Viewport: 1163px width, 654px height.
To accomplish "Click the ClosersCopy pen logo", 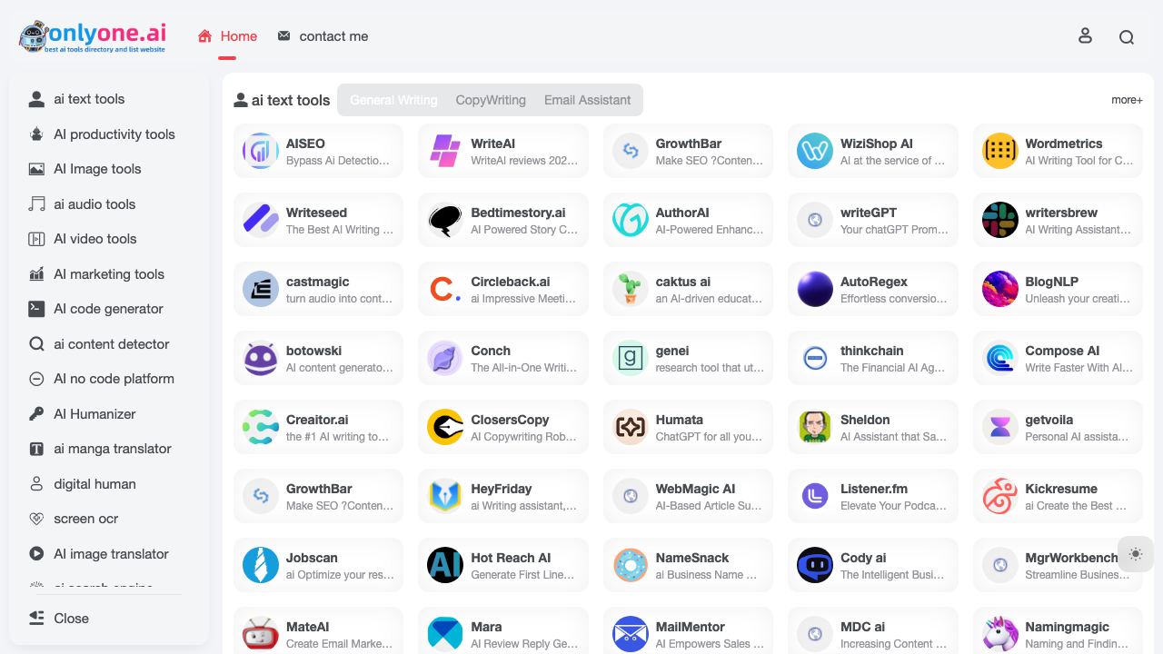I will pyautogui.click(x=445, y=427).
